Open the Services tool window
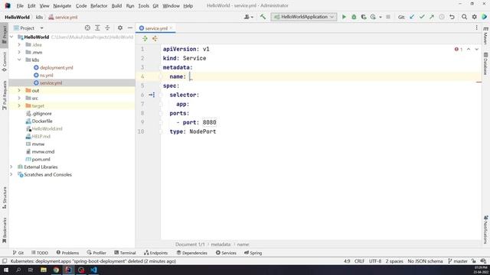The image size is (490, 275). pyautogui.click(x=226, y=253)
